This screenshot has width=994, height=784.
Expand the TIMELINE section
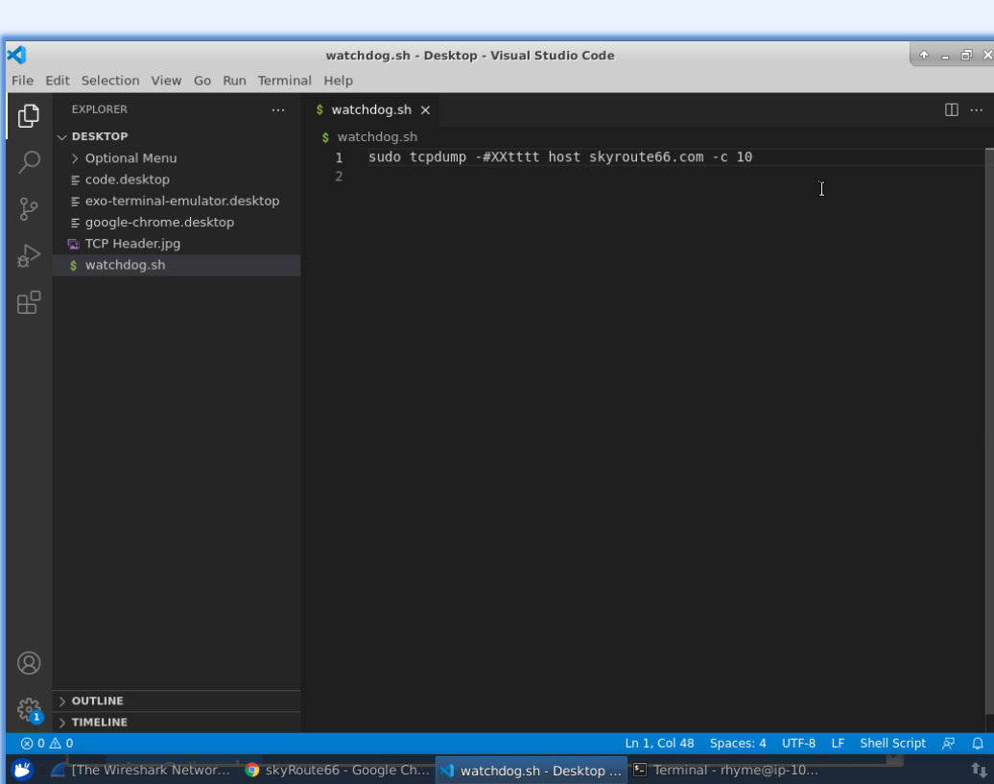coord(177,722)
